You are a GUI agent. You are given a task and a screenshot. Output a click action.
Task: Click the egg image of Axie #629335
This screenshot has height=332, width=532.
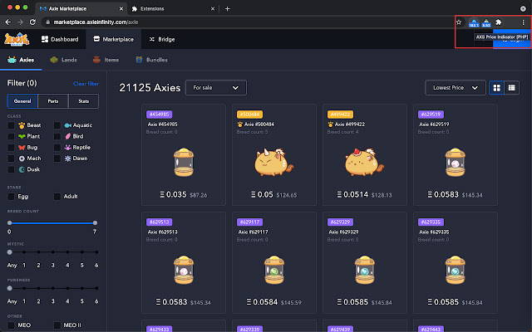(x=455, y=270)
